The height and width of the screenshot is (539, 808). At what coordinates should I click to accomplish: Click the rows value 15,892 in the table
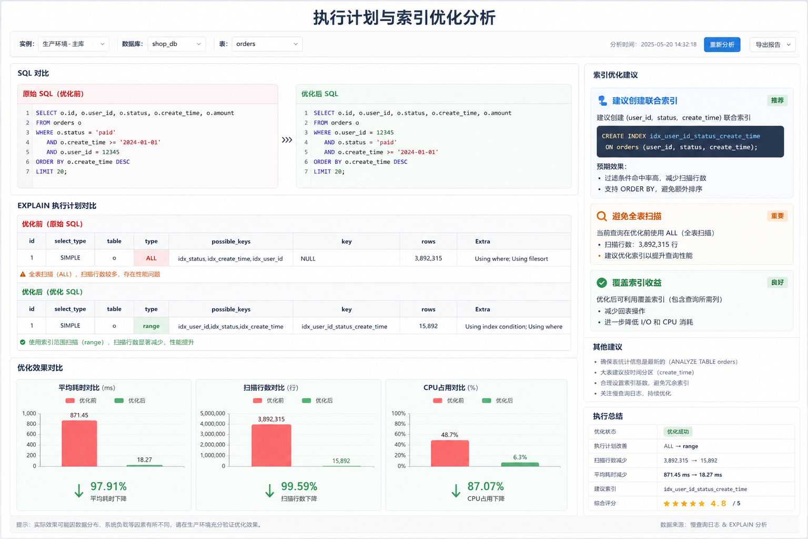428,326
